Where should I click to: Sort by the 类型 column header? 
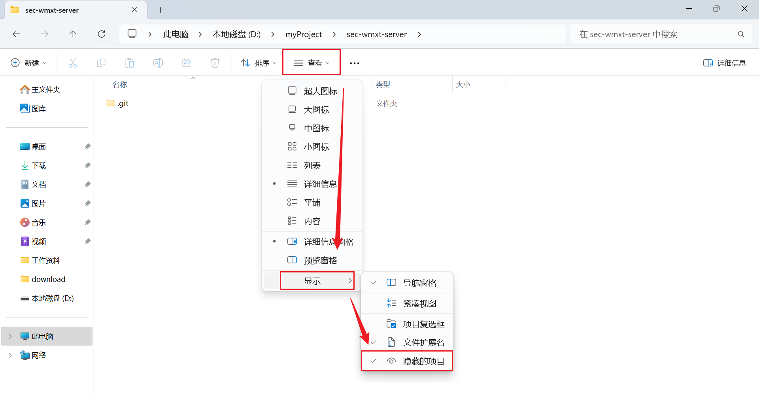(383, 85)
